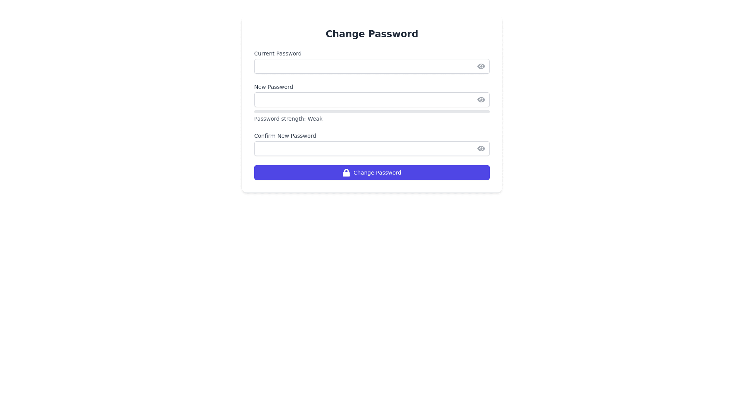744x419 pixels.
Task: Click the lock icon on the submit button
Action: (x=346, y=173)
